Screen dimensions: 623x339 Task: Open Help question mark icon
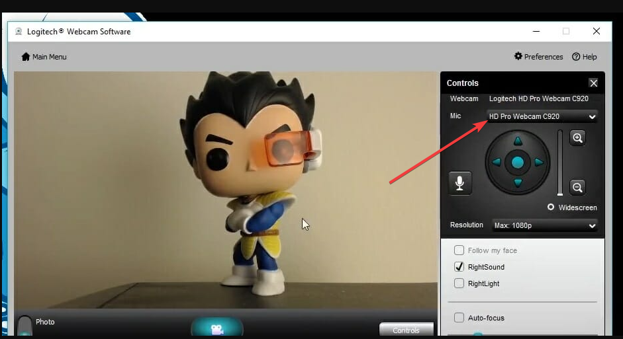[x=576, y=57]
